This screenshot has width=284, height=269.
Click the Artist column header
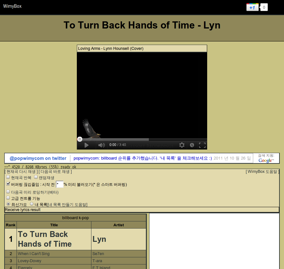tap(119, 225)
